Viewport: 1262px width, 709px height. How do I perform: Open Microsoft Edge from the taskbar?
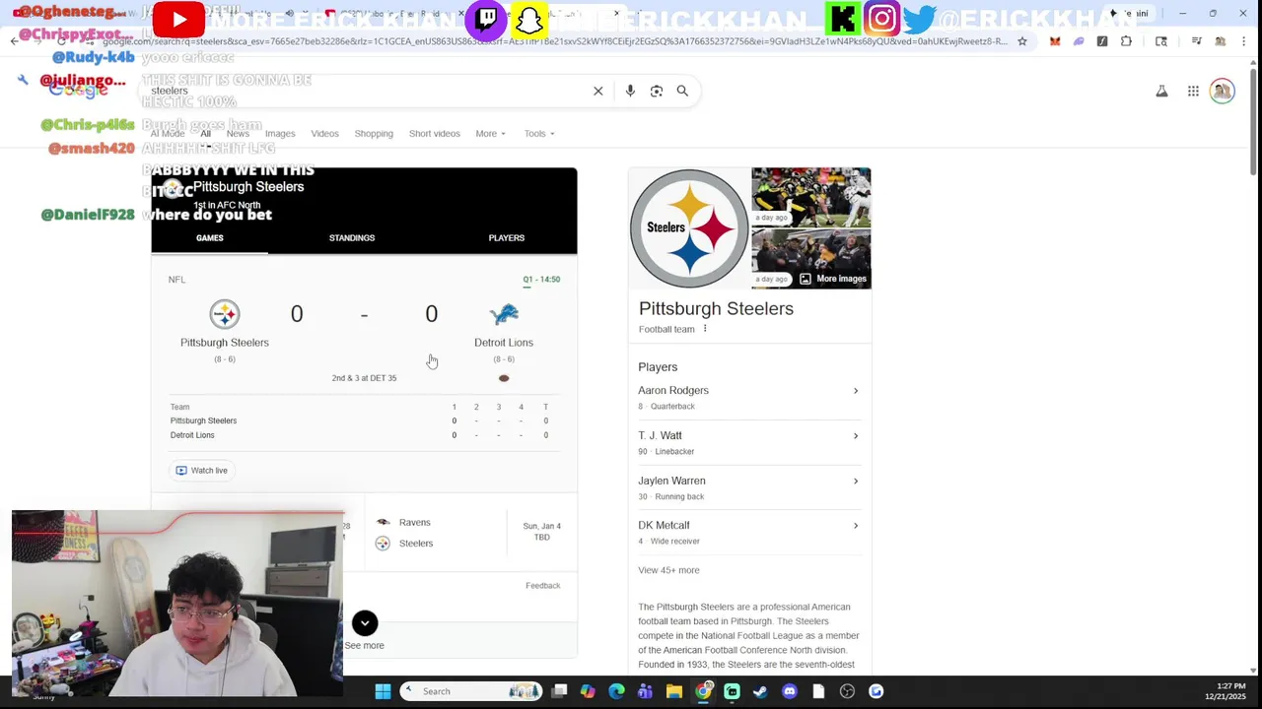coord(616,691)
